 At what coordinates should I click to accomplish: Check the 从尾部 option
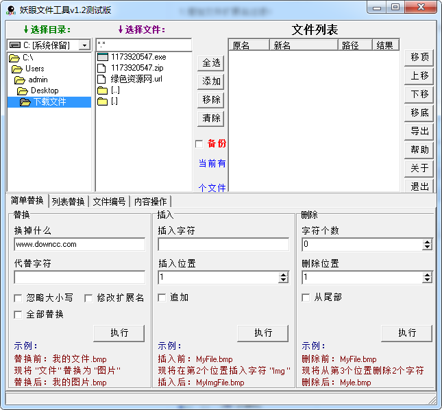[306, 298]
